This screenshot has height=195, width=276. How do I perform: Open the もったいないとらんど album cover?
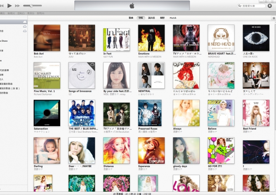(x=221, y=75)
